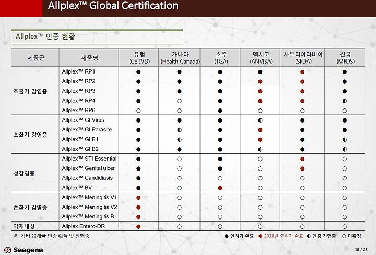376x255 pixels.
Task: Select the '사우디아라비아 (SFDA)' column header
Action: pyautogui.click(x=303, y=58)
